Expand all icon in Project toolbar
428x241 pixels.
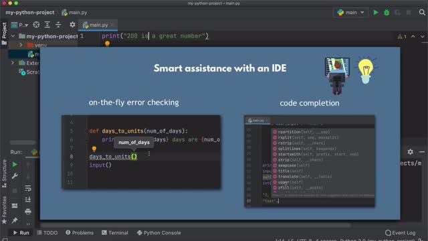point(47,25)
